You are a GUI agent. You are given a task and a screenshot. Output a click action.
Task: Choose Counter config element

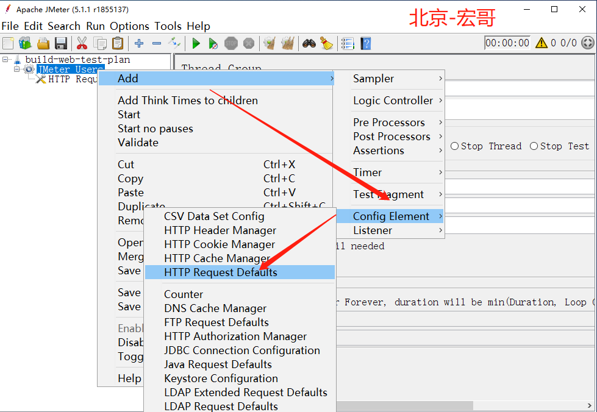click(240, 294)
